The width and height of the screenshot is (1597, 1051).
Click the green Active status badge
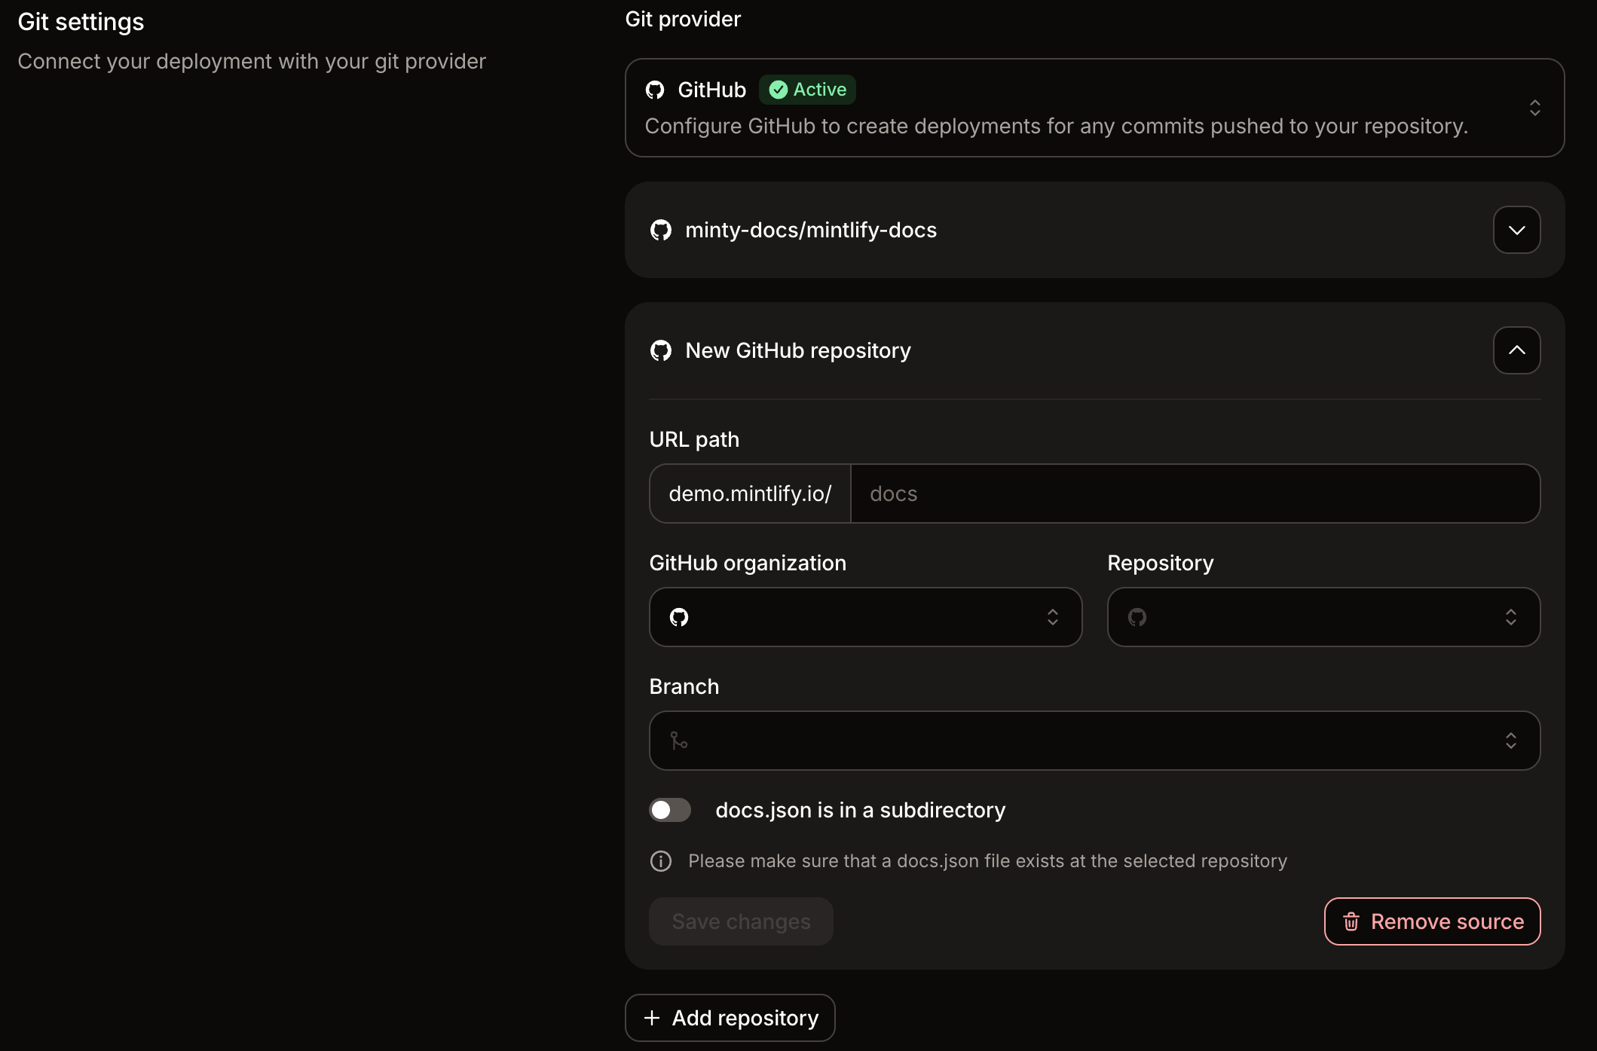[x=807, y=90]
